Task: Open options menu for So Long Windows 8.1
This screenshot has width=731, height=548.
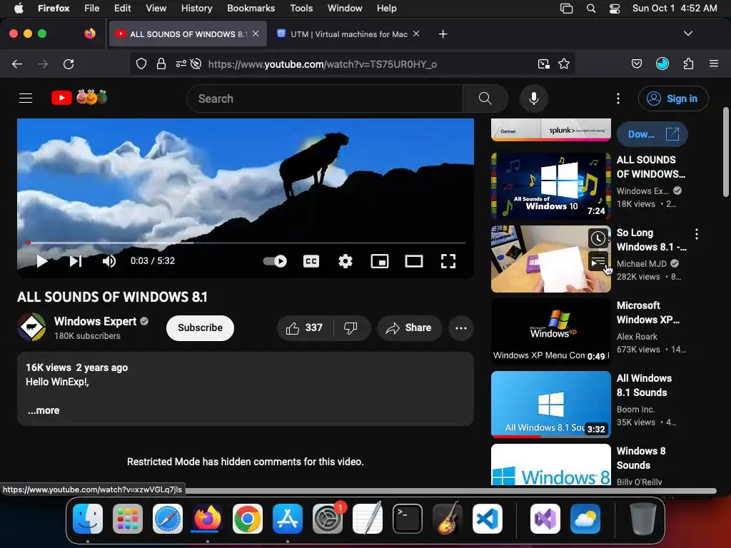Action: pyautogui.click(x=697, y=234)
